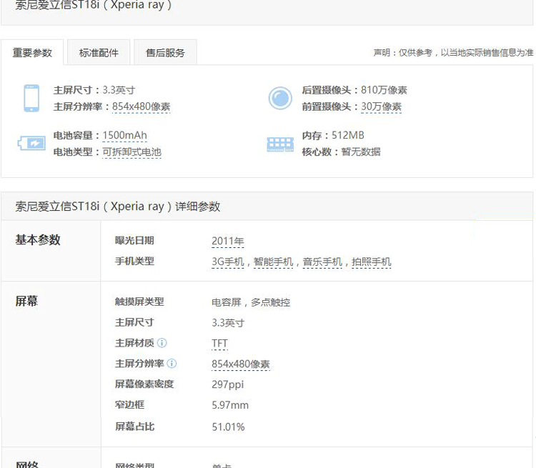
Task: Open the 音乐手机 type link
Action: (x=322, y=262)
